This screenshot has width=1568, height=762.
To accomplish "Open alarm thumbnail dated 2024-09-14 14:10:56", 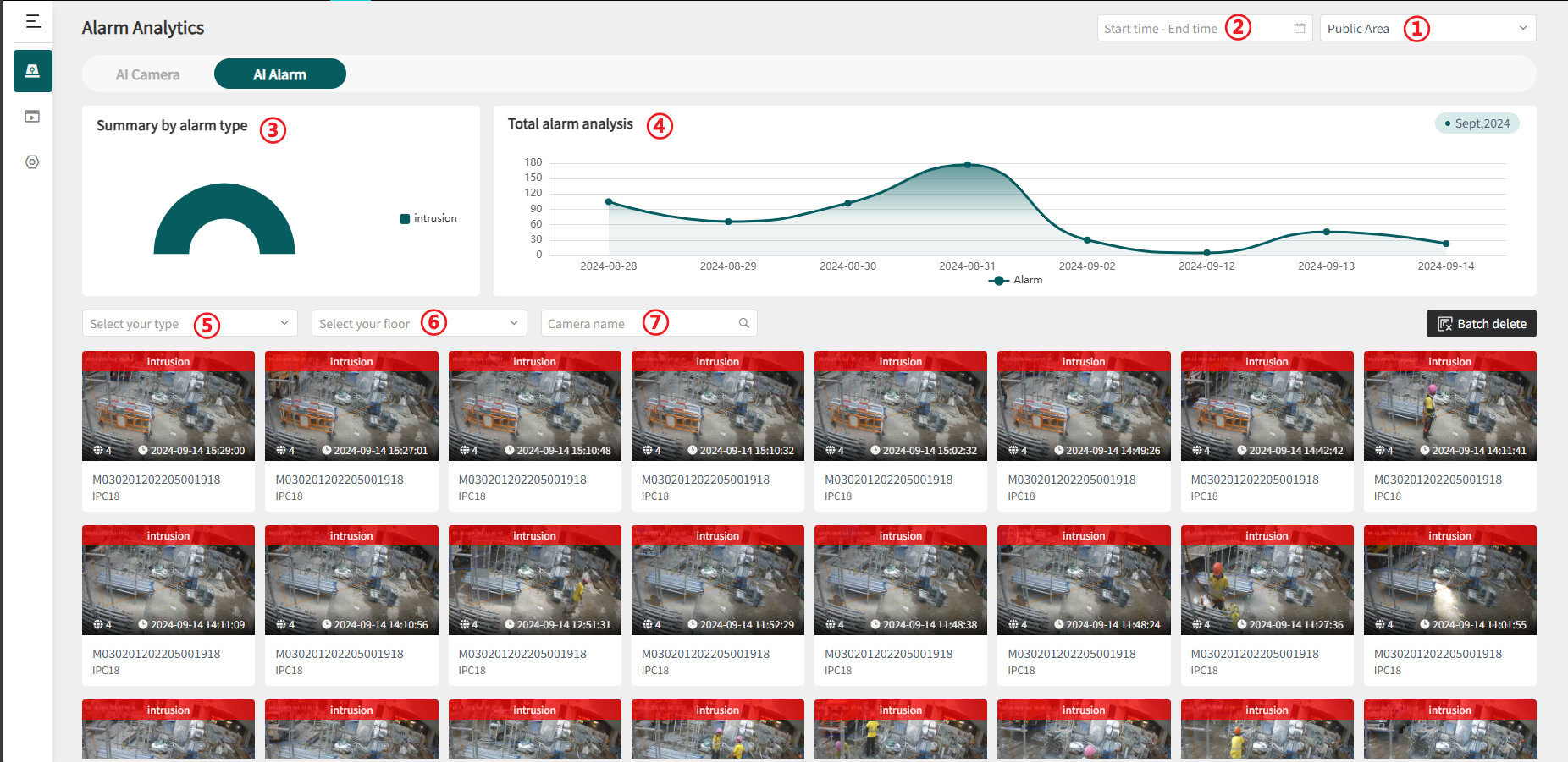I will (351, 580).
